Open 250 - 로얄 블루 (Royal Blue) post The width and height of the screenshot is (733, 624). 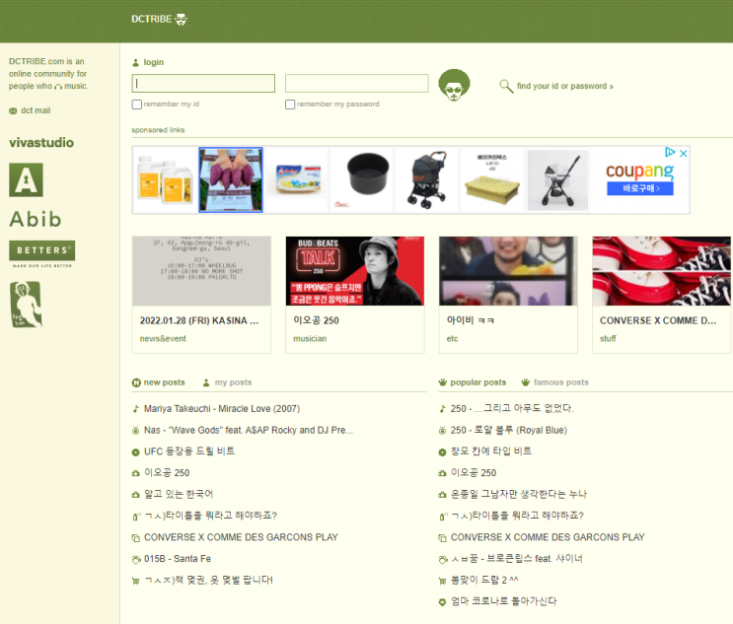[509, 430]
